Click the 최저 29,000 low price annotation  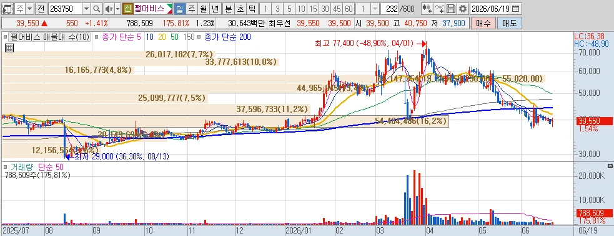(x=122, y=156)
